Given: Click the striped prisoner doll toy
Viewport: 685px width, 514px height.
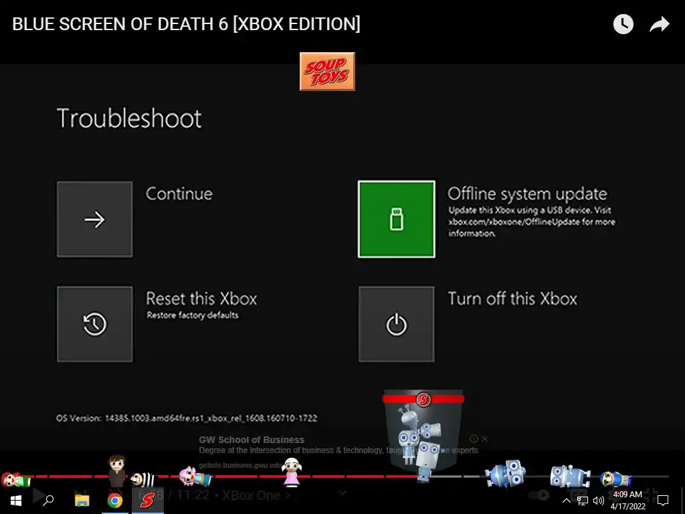Looking at the screenshot, I should 142,479.
